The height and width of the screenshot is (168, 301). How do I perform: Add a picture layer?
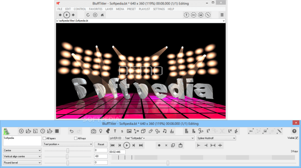pos(129,131)
